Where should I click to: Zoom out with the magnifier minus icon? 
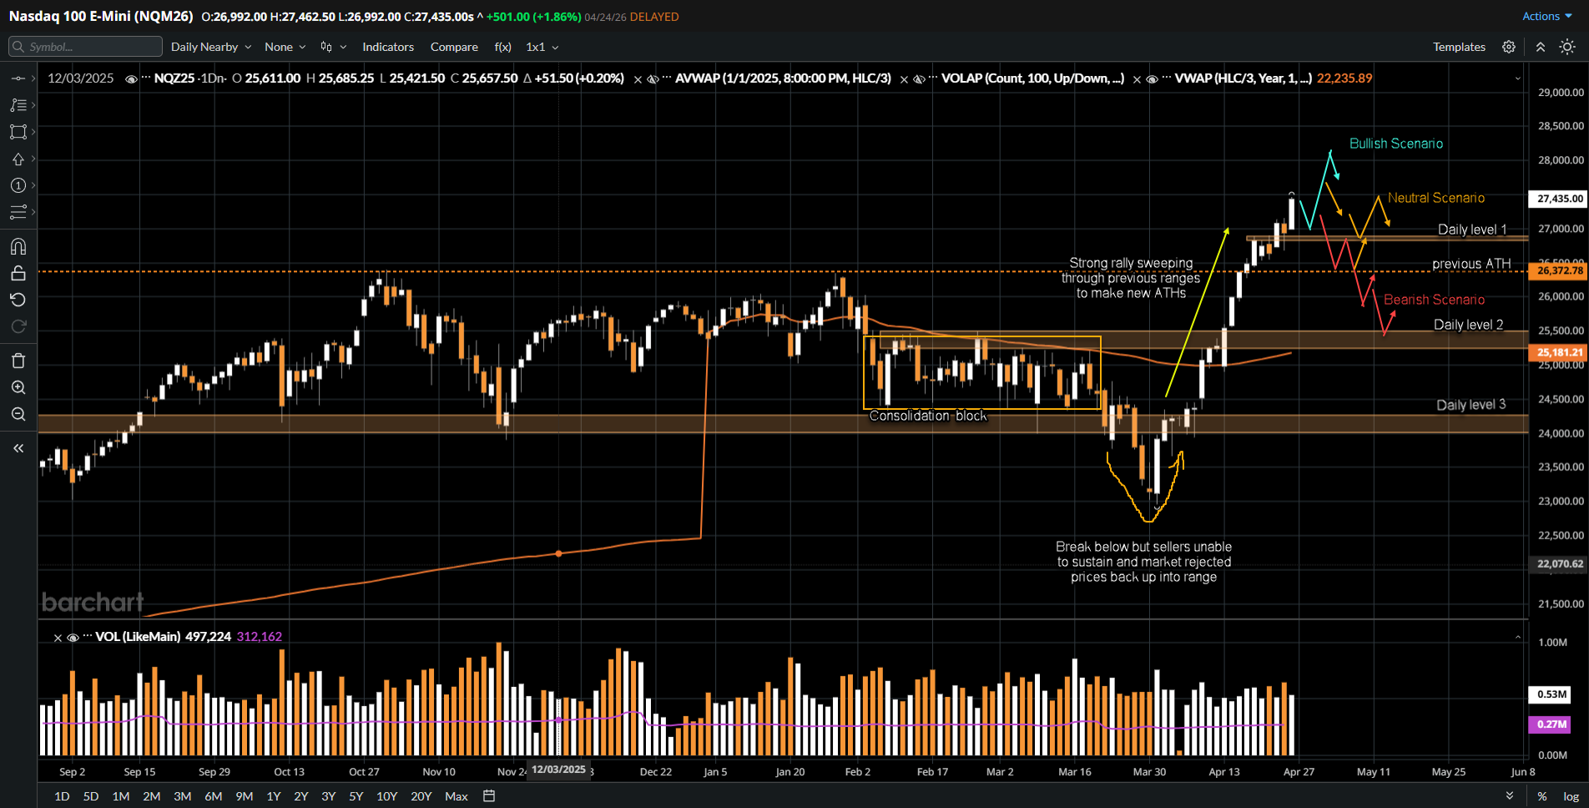click(18, 414)
